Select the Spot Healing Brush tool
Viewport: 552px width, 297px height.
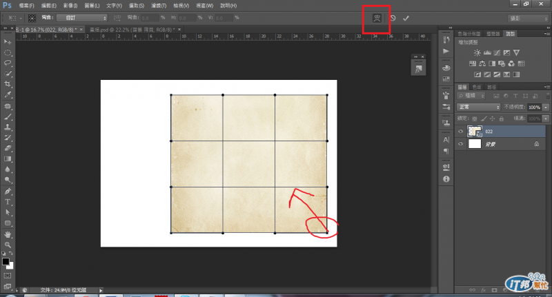pos(8,106)
